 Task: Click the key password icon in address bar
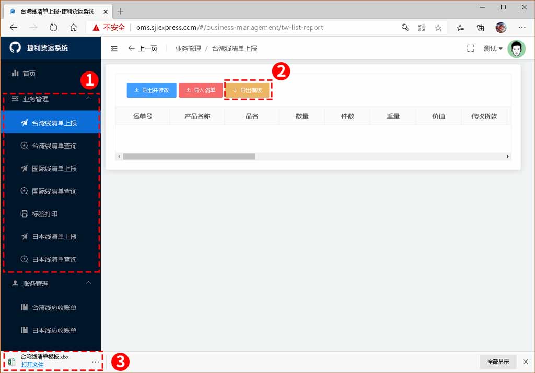pyautogui.click(x=405, y=28)
